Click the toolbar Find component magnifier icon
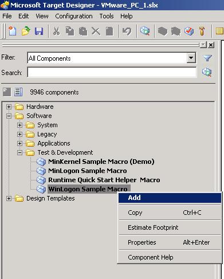Image resolution: width=224 pixels, height=279 pixels. [x=145, y=31]
